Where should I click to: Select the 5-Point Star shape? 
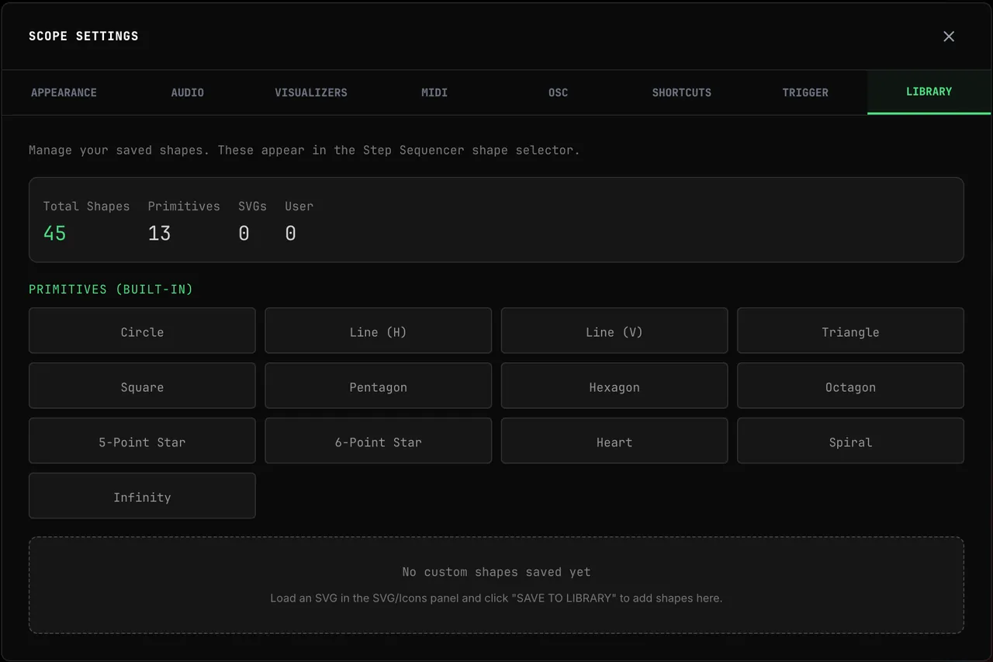[x=142, y=442]
